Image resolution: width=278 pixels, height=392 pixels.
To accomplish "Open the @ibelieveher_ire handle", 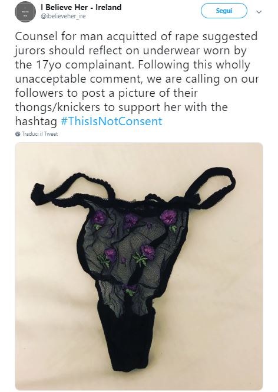I will (63, 17).
